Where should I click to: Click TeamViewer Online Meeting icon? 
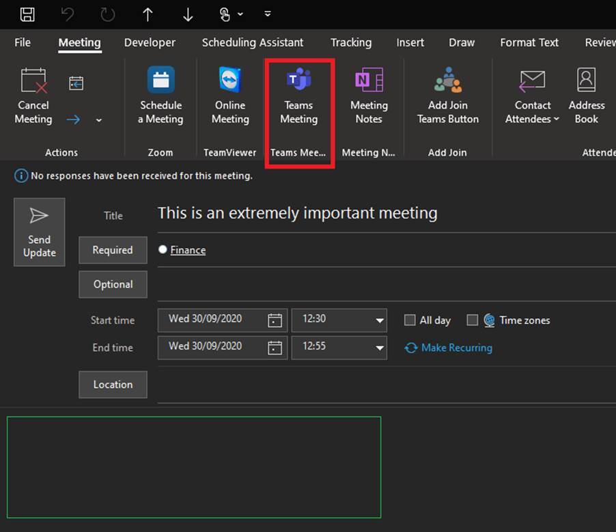(230, 80)
